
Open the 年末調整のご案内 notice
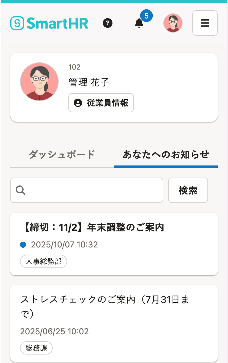(x=93, y=227)
